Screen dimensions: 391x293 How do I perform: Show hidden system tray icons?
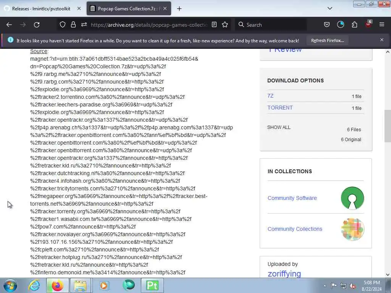click(x=325, y=286)
